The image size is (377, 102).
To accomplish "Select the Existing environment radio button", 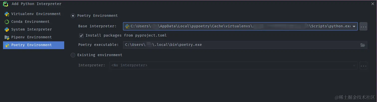I will pyautogui.click(x=73, y=55).
